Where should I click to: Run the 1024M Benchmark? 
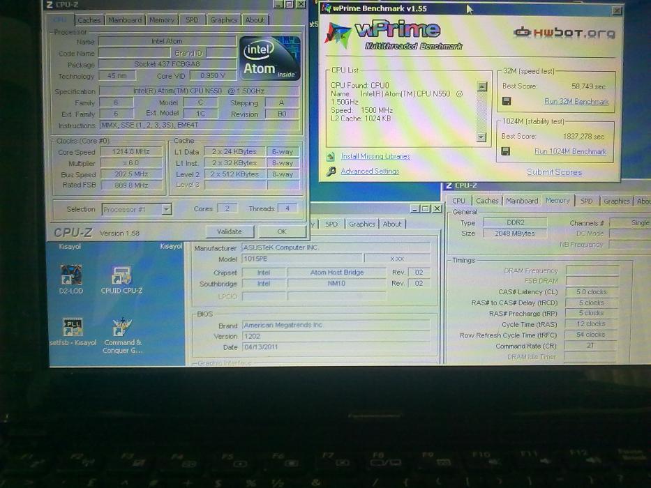pyautogui.click(x=570, y=151)
